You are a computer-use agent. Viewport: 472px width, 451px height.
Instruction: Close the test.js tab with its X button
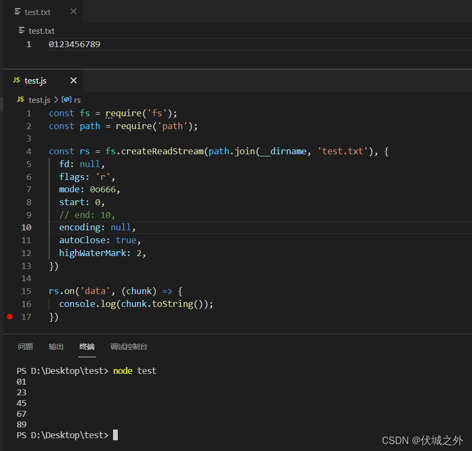[73, 80]
